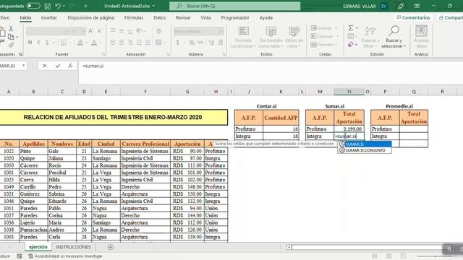463x260 pixels.
Task: Click the Cut scissors icon
Action: [x=11, y=29]
